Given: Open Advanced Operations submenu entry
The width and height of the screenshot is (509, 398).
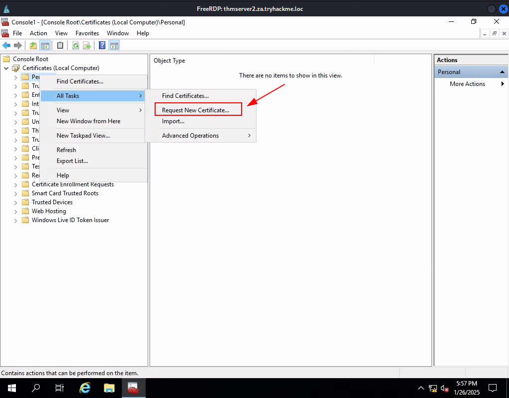Looking at the screenshot, I should (201, 136).
